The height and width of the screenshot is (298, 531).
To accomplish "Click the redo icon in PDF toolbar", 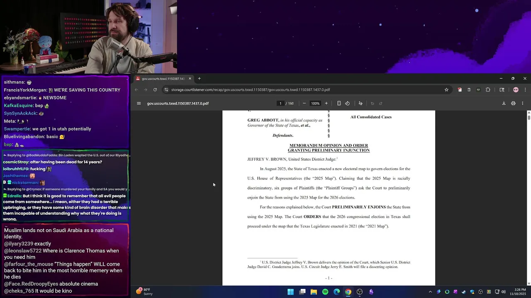I will pyautogui.click(x=381, y=103).
